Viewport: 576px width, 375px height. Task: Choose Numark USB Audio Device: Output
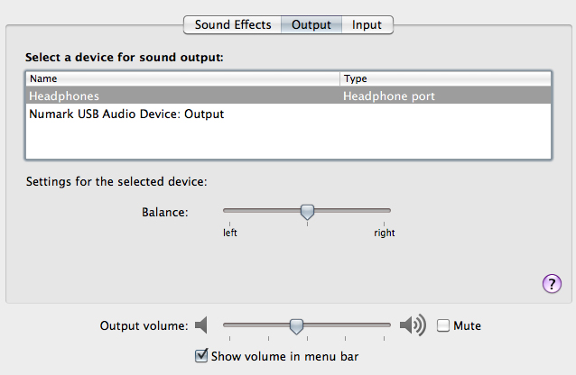126,114
